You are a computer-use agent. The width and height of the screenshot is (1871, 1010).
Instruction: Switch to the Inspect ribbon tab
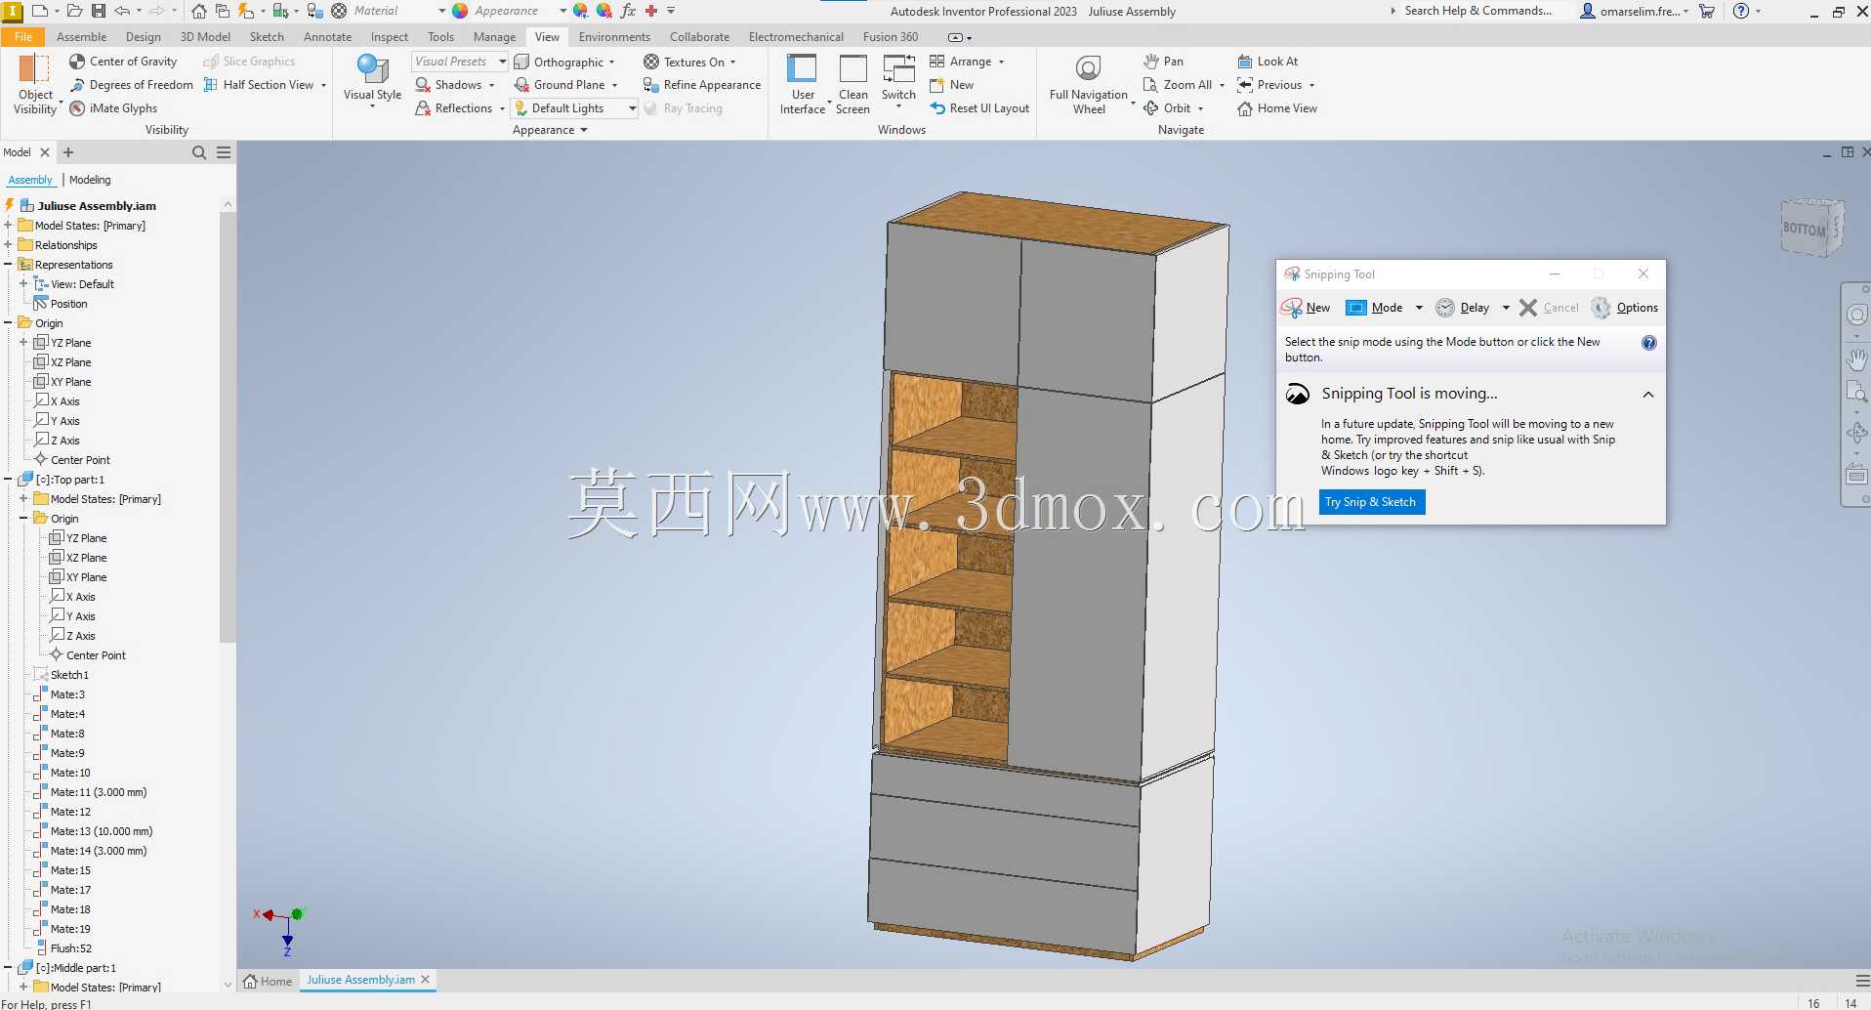390,37
